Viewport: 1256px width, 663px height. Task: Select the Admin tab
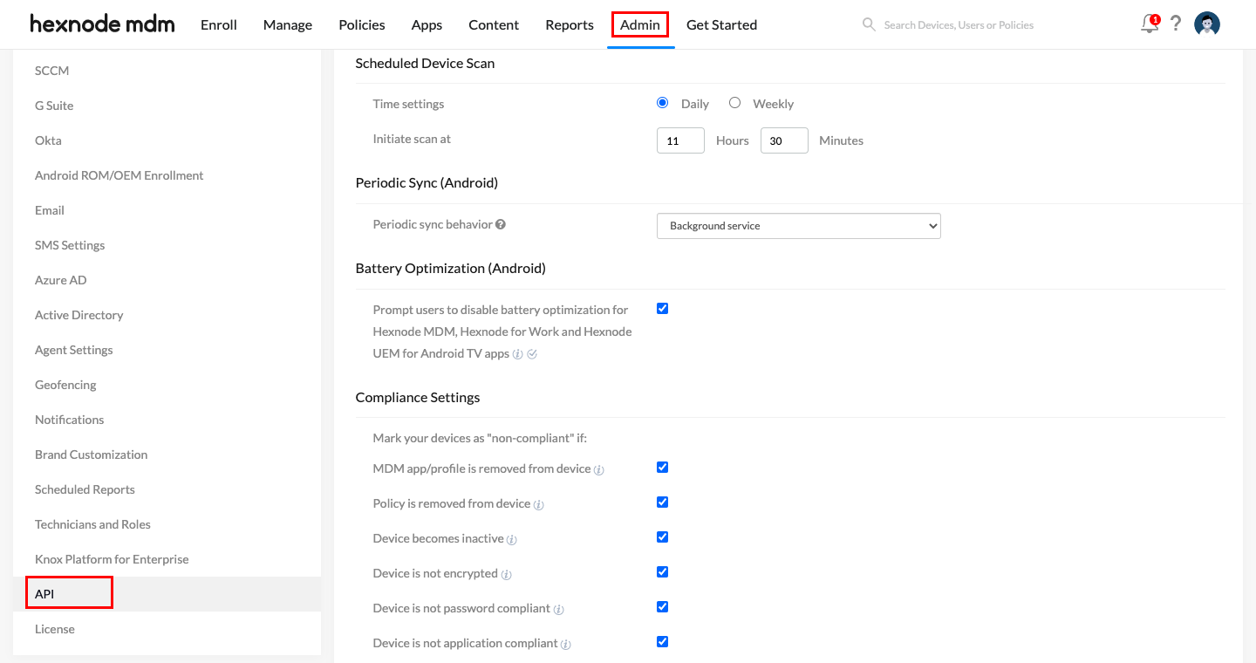pos(640,24)
